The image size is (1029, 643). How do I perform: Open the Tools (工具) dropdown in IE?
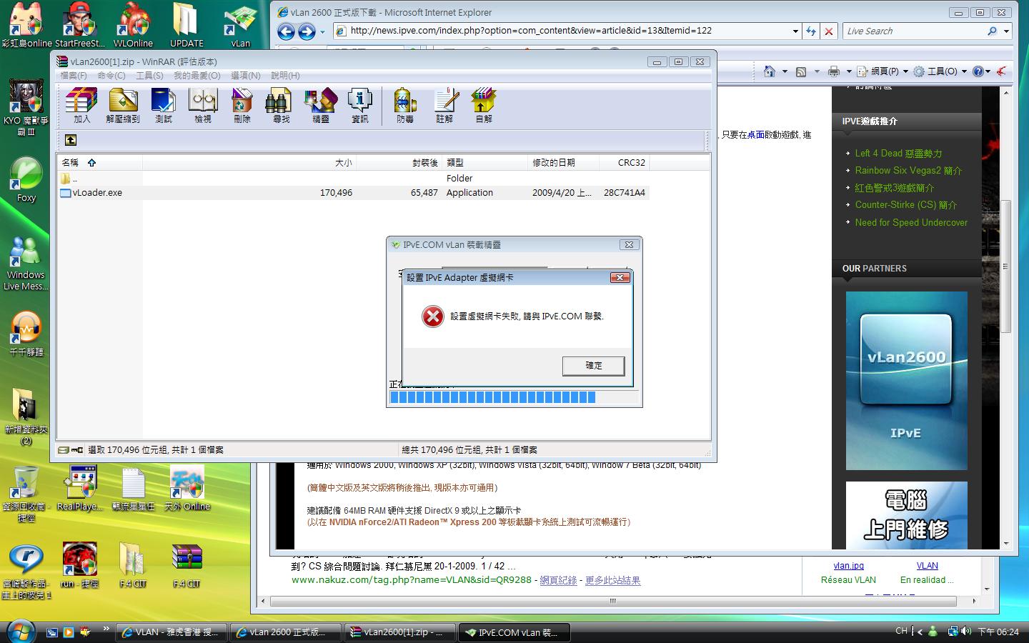(x=940, y=71)
